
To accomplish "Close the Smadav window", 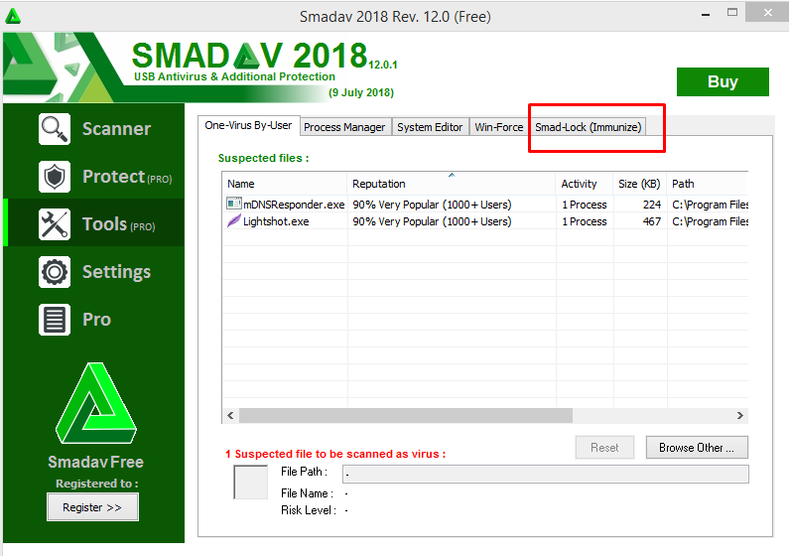I will pyautogui.click(x=767, y=13).
